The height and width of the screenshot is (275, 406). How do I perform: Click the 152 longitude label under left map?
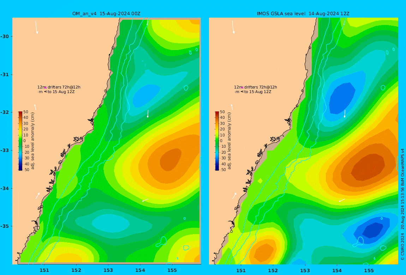(x=76, y=270)
